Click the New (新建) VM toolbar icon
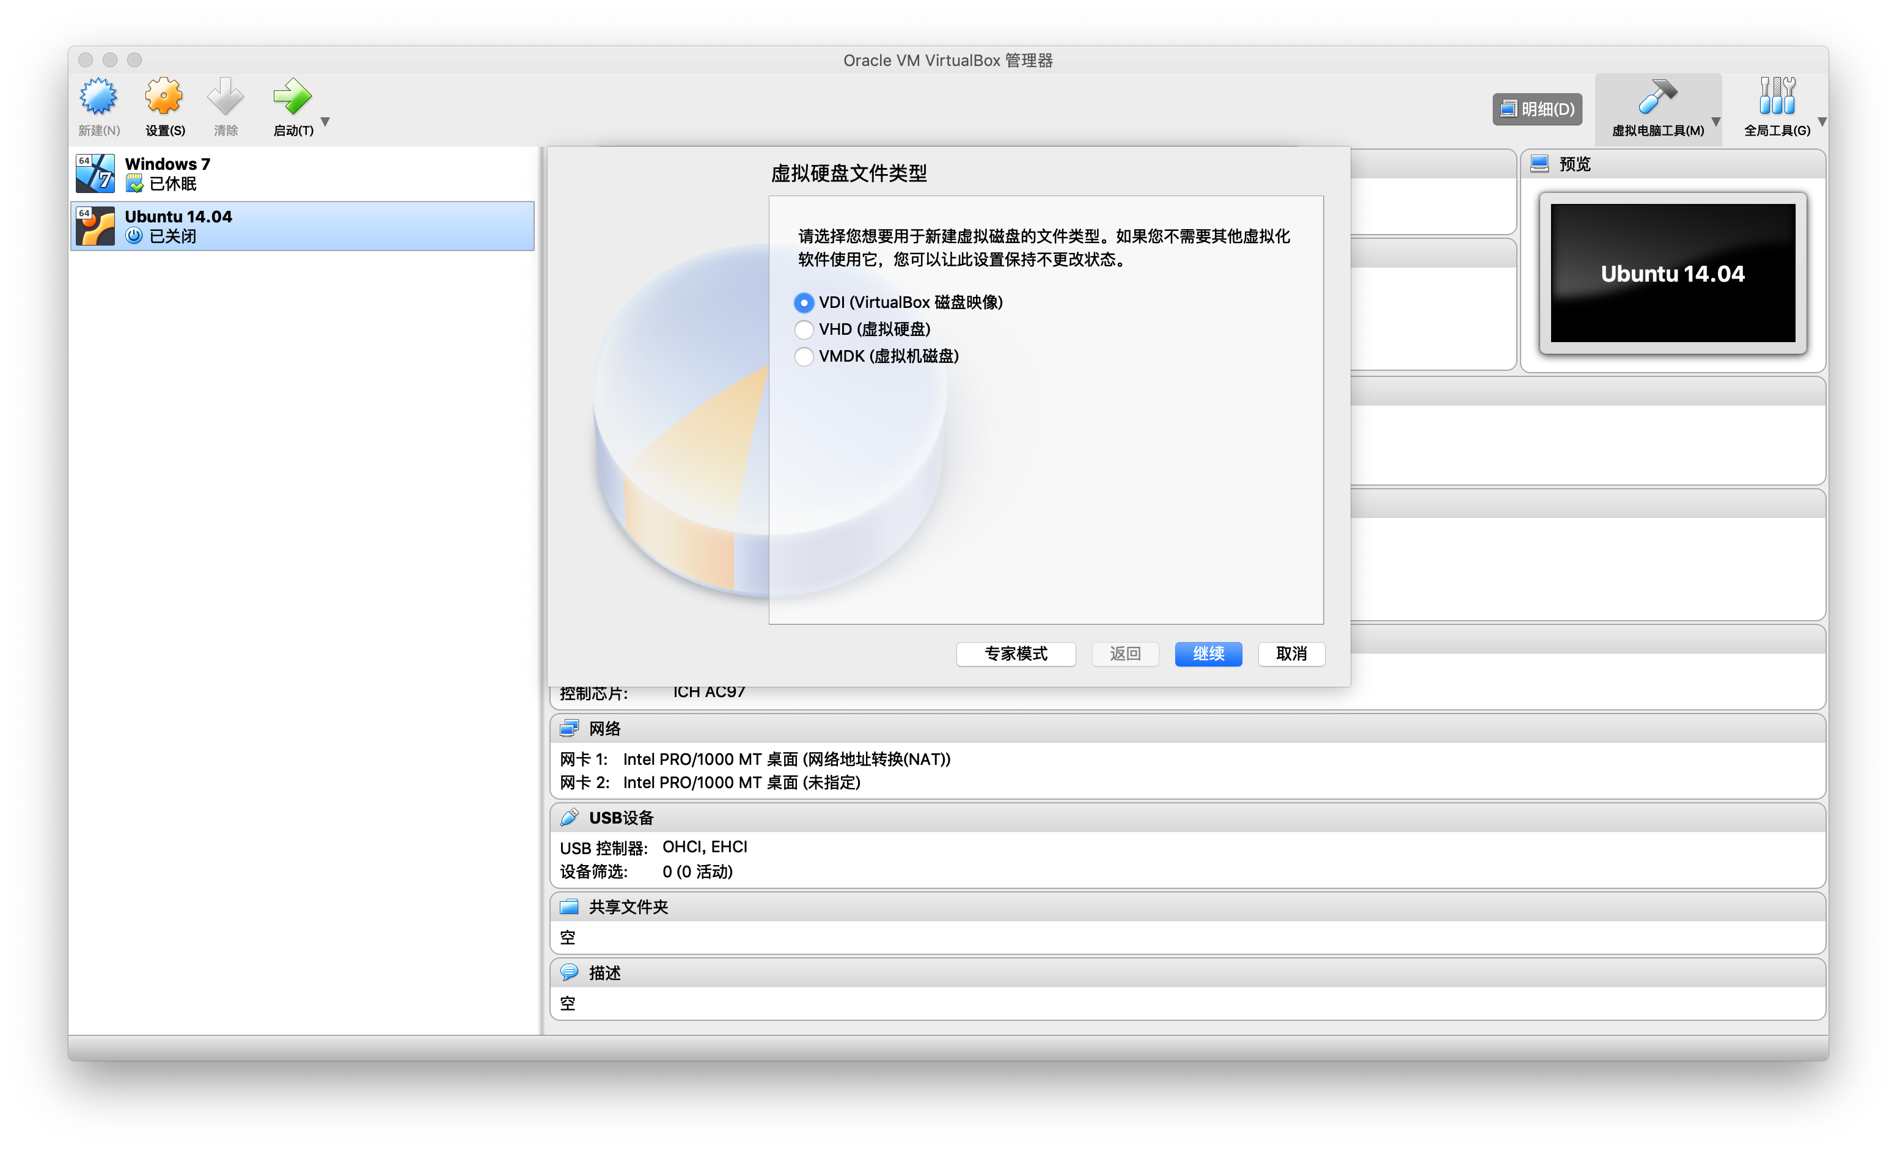The image size is (1897, 1151). [x=98, y=97]
